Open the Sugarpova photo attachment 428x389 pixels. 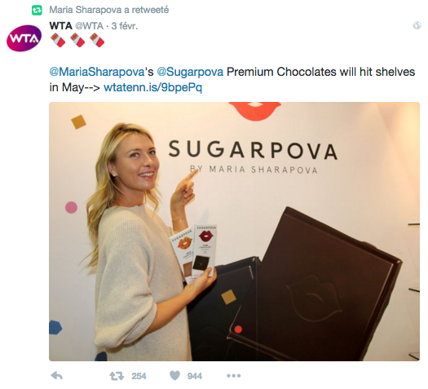234,232
